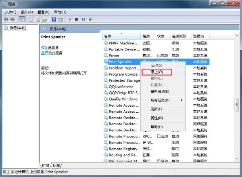Sort by the 启动类型 column header
Image resolution: width=242 pixels, height=177 pixels.
(180, 36)
